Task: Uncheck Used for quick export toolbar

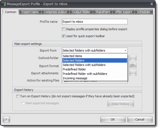Action: pos(63,36)
